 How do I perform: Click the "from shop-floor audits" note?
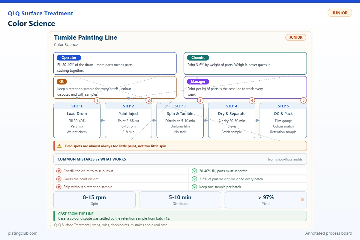pyautogui.click(x=285, y=159)
